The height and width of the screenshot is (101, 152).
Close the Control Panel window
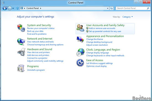click(147, 2)
